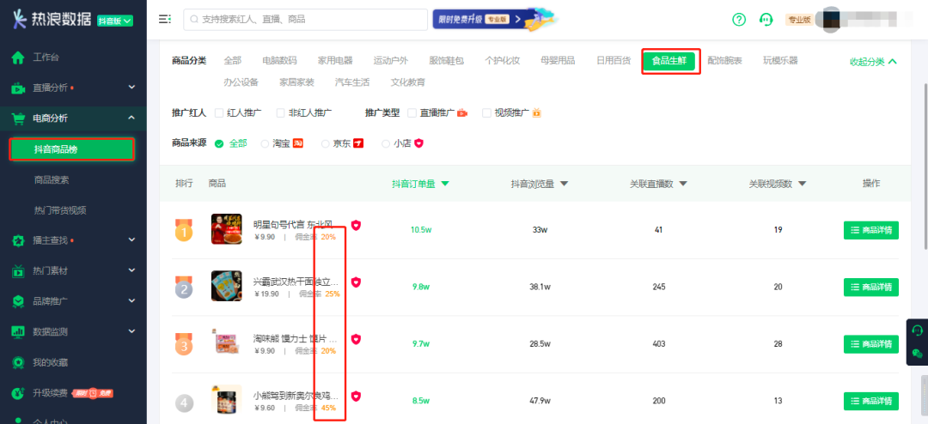Open the 明星句号代言 product thumbnail

pos(226,229)
